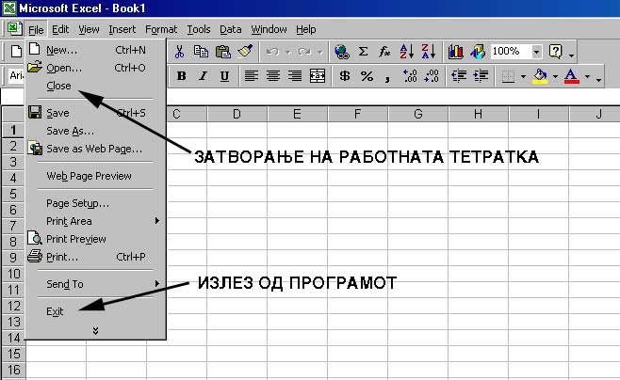Click the Decrease Decimal icon

tap(431, 76)
